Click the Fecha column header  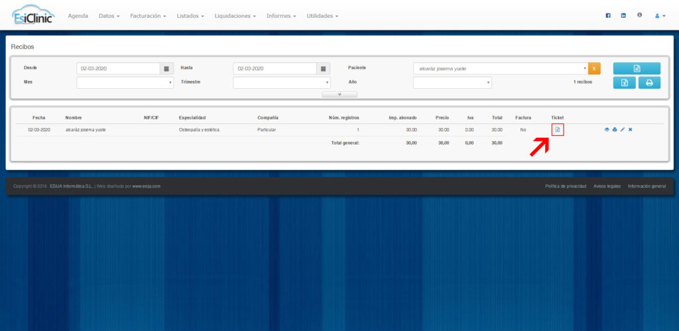click(x=38, y=118)
